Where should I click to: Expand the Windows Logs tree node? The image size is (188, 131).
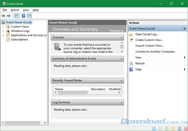(x=3, y=31)
